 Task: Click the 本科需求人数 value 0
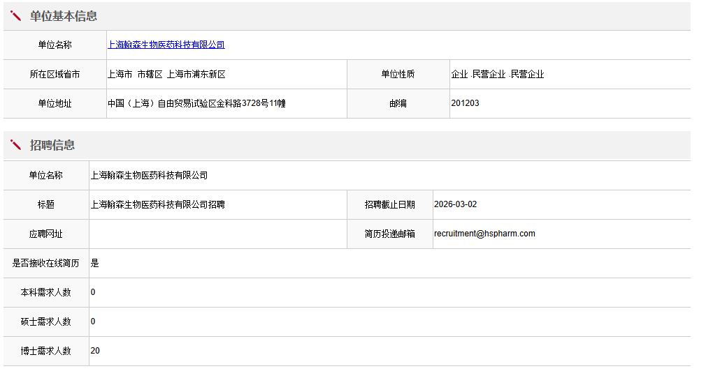tap(93, 292)
